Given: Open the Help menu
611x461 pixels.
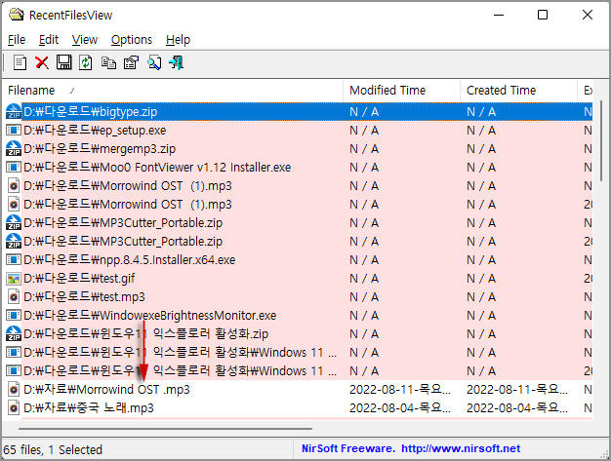Looking at the screenshot, I should coord(178,40).
